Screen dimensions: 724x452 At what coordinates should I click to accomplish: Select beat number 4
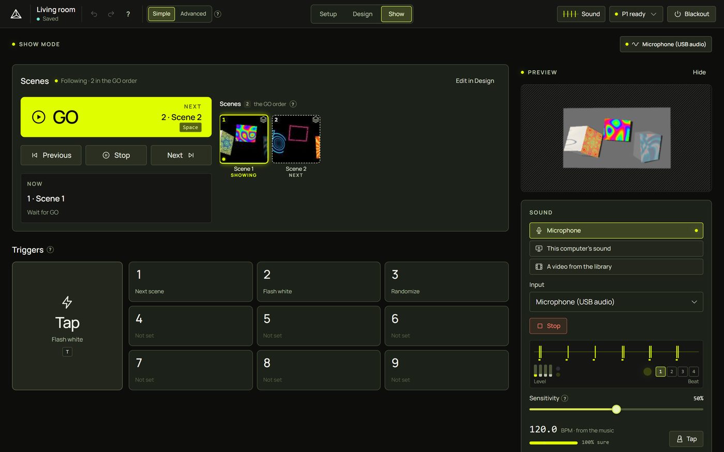[694, 371]
